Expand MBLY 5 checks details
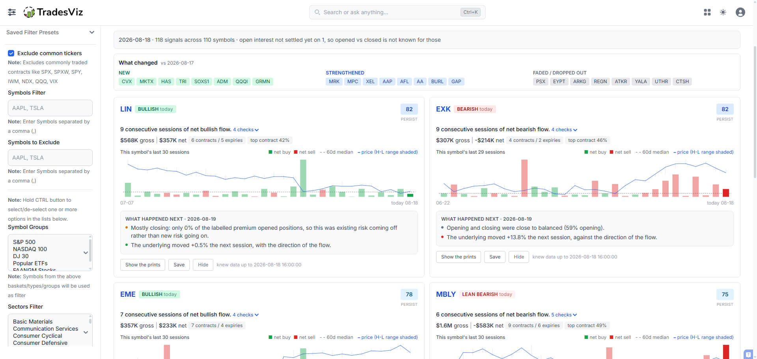Image resolution: width=757 pixels, height=359 pixels. coord(564,315)
